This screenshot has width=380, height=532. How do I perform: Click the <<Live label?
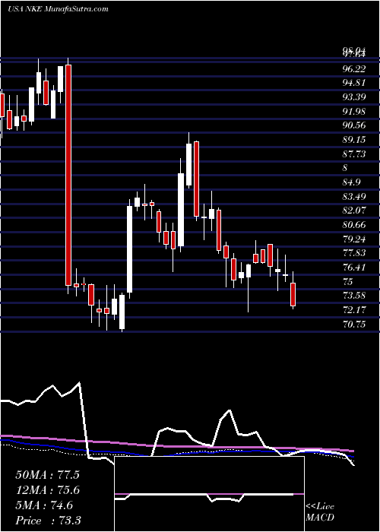pos(320,507)
